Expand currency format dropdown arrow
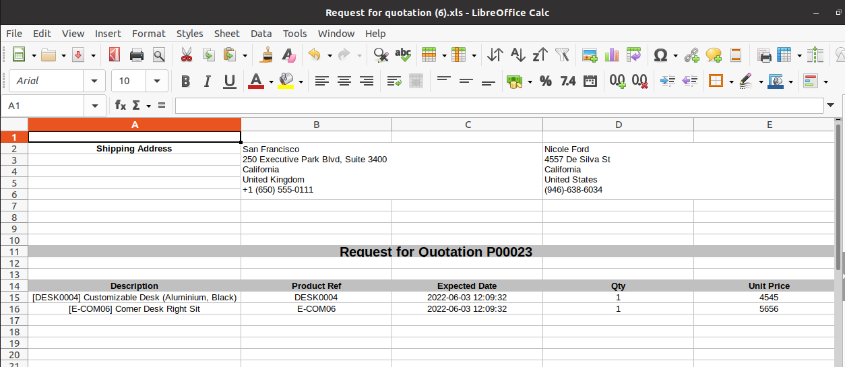Viewport: 845px width, 367px height. (x=530, y=82)
